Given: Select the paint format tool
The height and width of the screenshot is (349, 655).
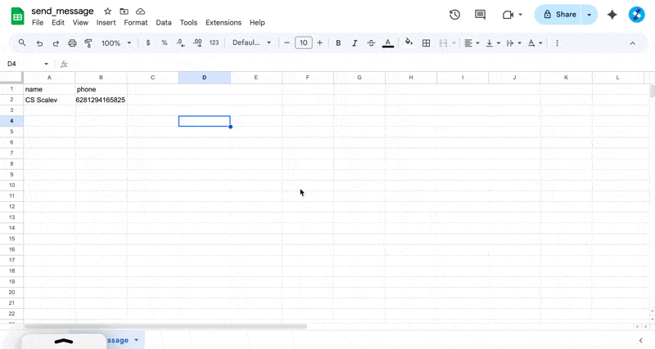Looking at the screenshot, I should [x=88, y=43].
